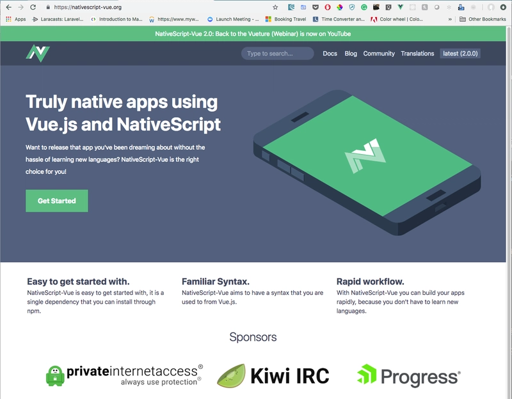Image resolution: width=512 pixels, height=399 pixels.
Task: Open the Other Bookmarks folder
Action: coord(483,19)
